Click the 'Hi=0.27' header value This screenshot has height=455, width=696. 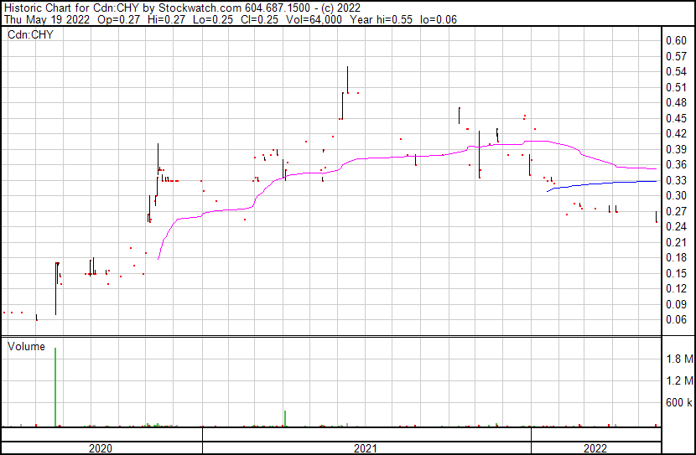point(167,19)
